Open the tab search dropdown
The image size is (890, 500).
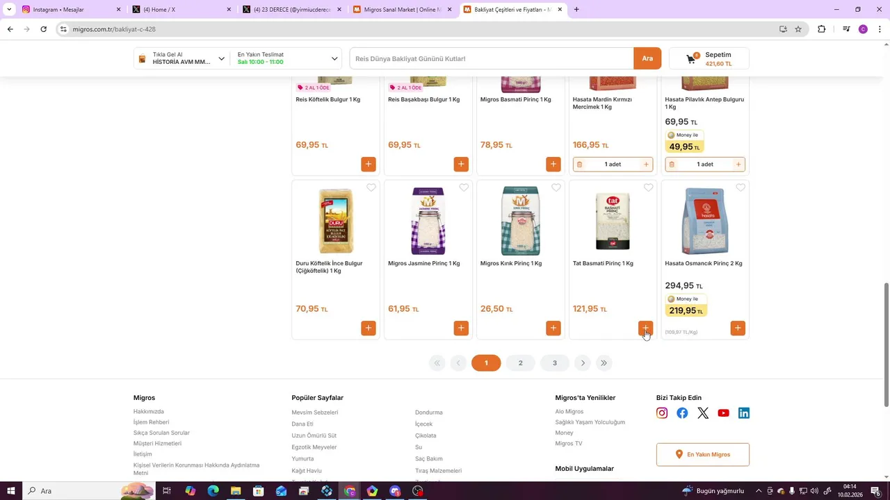click(9, 10)
